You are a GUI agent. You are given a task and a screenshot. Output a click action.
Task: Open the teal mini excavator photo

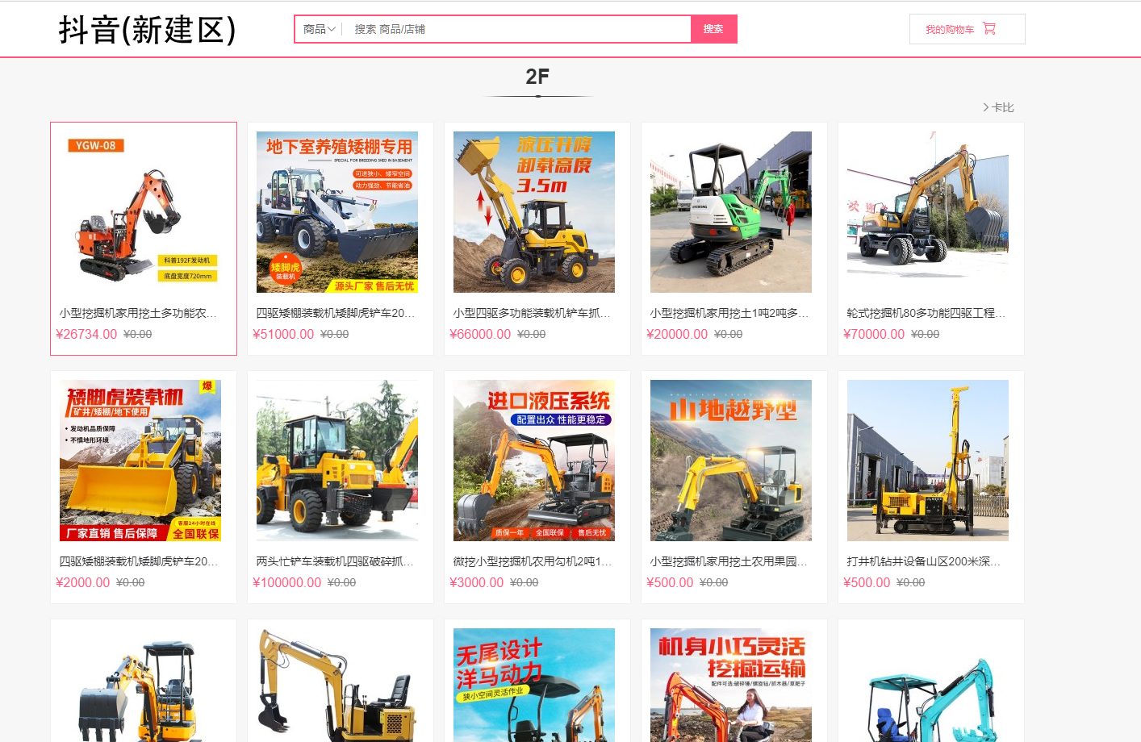(x=928, y=685)
